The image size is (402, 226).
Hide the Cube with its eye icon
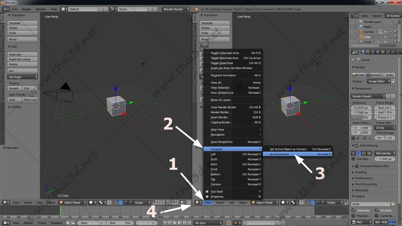[385, 37]
